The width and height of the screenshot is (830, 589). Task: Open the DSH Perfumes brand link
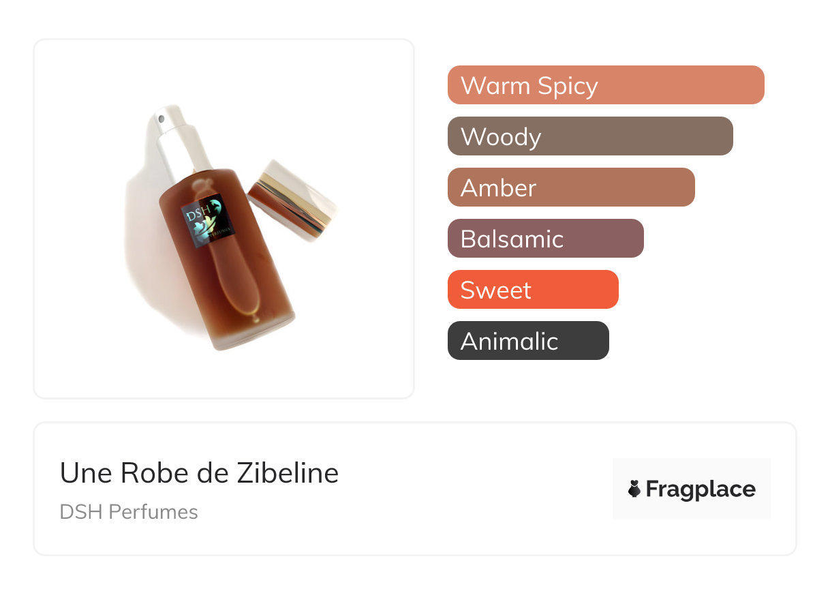[x=129, y=512]
